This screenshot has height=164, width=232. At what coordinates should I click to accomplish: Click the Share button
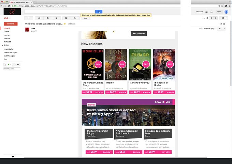[219, 12]
